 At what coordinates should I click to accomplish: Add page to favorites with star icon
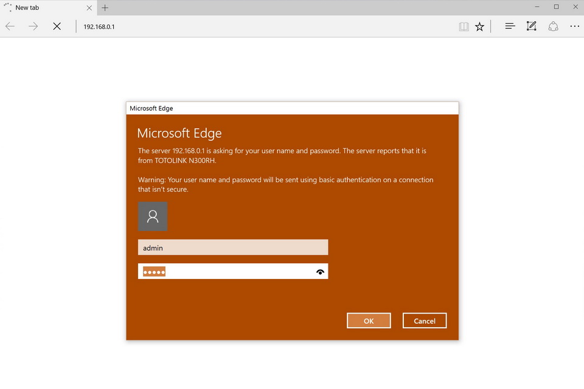tap(479, 27)
